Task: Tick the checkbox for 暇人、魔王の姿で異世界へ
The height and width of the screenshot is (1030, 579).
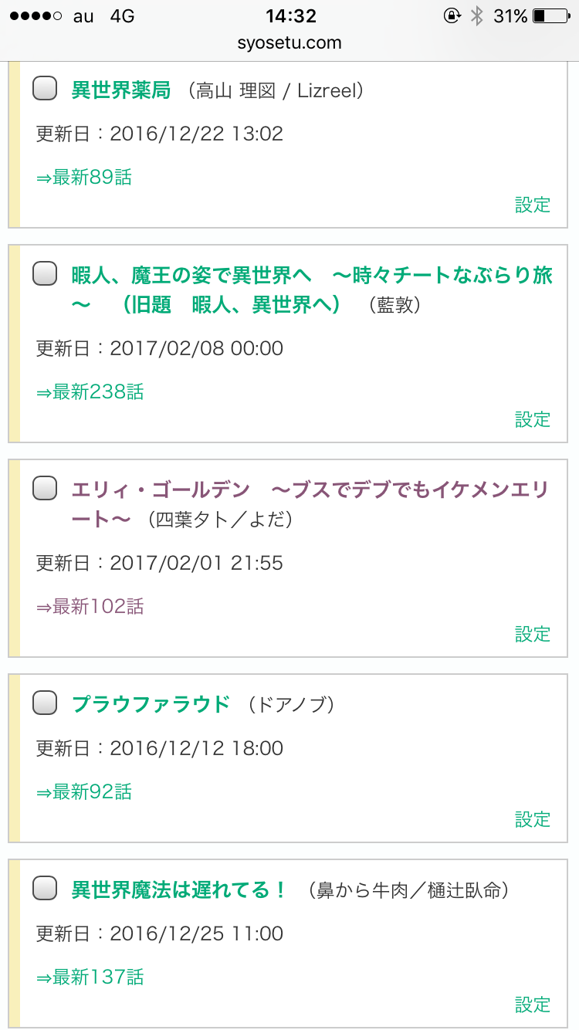Action: coord(45,273)
